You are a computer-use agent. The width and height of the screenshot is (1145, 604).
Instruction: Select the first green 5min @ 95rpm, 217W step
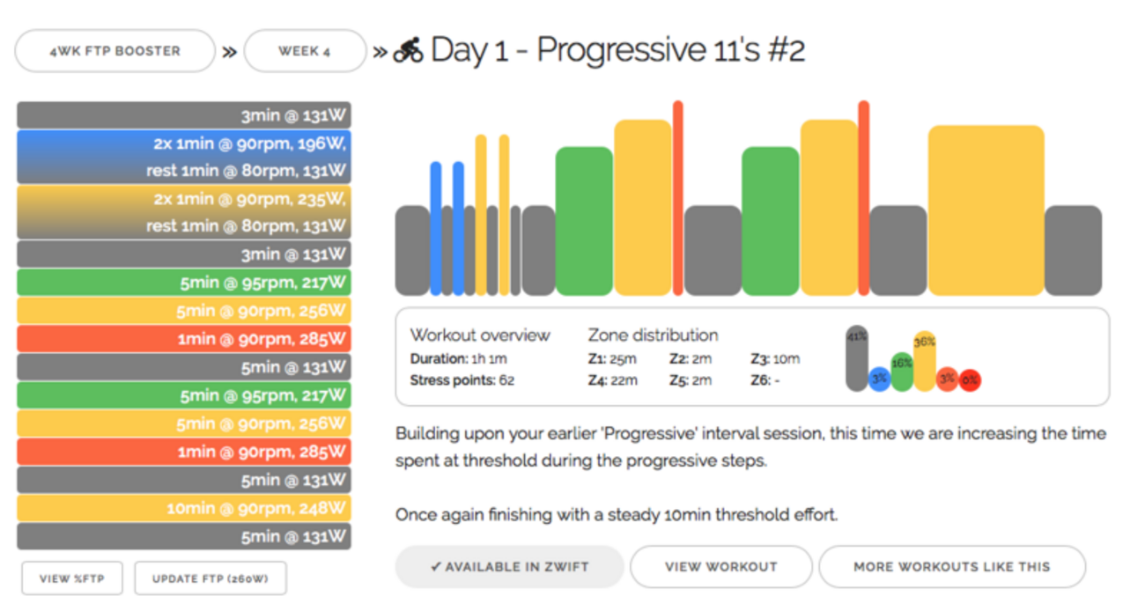[x=184, y=283]
